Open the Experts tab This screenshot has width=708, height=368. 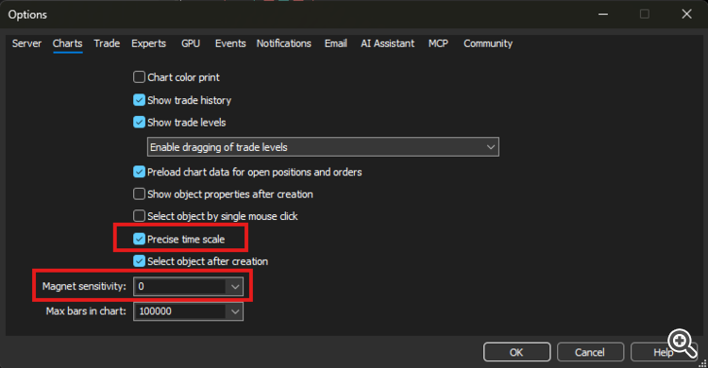(148, 43)
